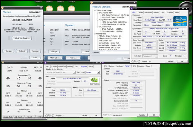
Task: Select SPD tab in Memory CPU-Z window
Action: (134, 66)
